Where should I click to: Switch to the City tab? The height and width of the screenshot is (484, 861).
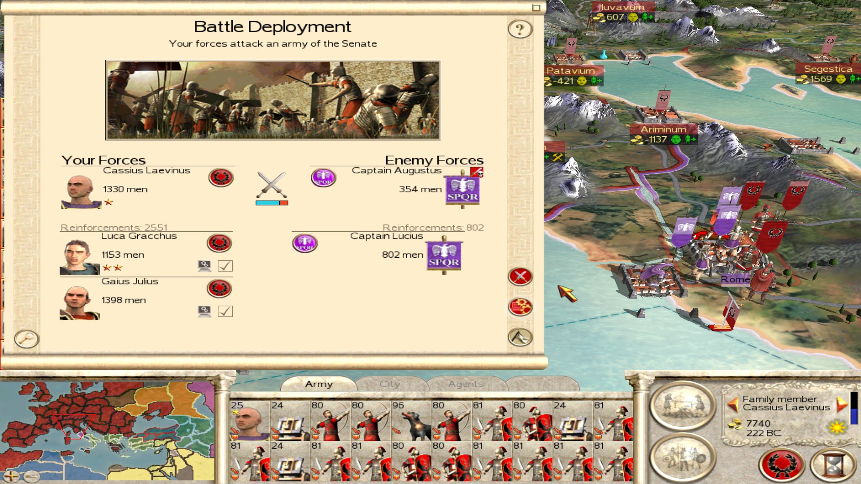(390, 384)
